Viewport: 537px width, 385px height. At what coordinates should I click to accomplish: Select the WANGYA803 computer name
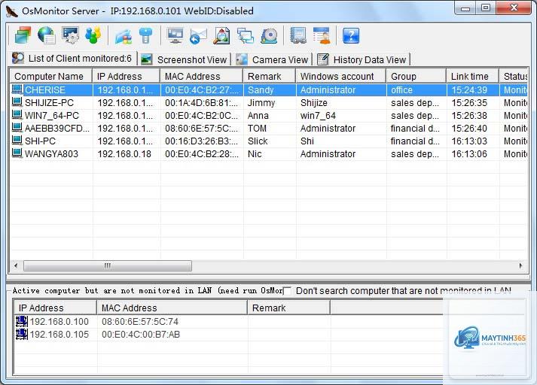(x=51, y=154)
